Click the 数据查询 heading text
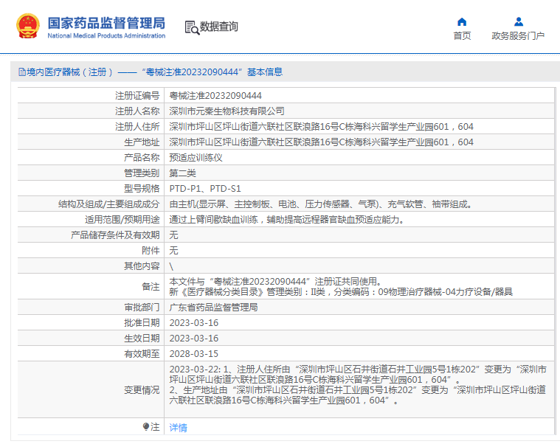 (218, 27)
